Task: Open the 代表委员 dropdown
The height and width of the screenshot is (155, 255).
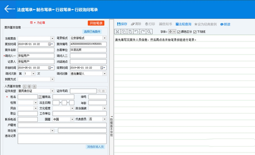Action: 105,119
